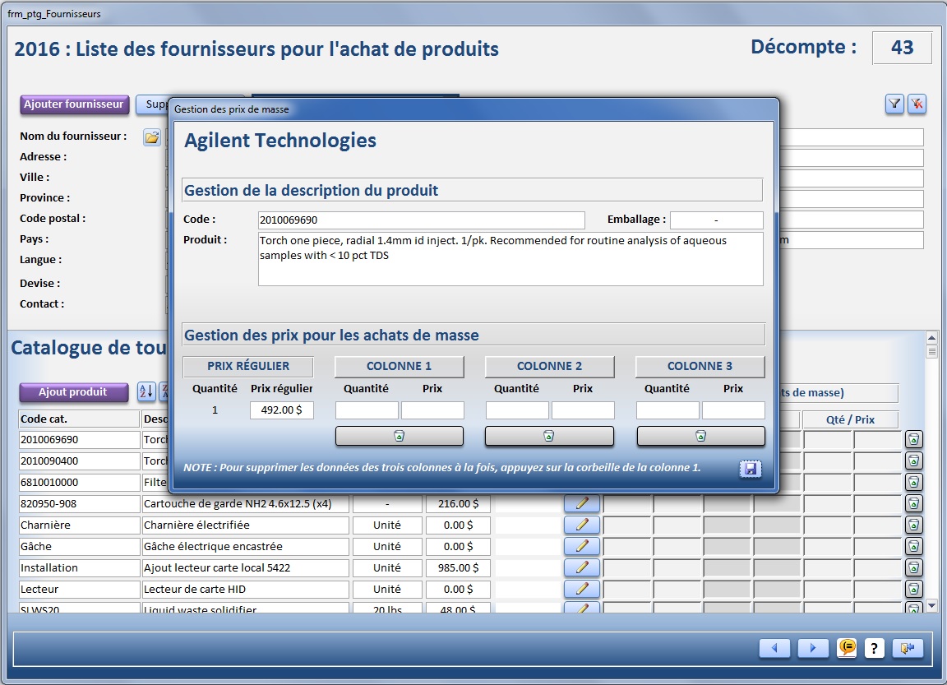Edit mass prices for Lecteur row pencil
Image resolution: width=947 pixels, height=685 pixels.
(x=582, y=589)
